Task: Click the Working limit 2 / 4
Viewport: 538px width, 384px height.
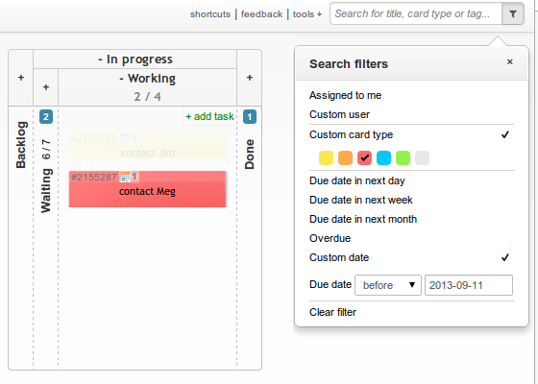Action: pos(147,97)
